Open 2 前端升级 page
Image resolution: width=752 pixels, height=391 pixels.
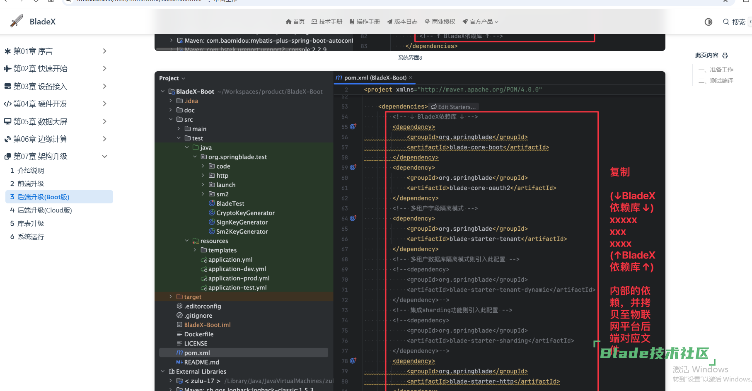pos(27,183)
